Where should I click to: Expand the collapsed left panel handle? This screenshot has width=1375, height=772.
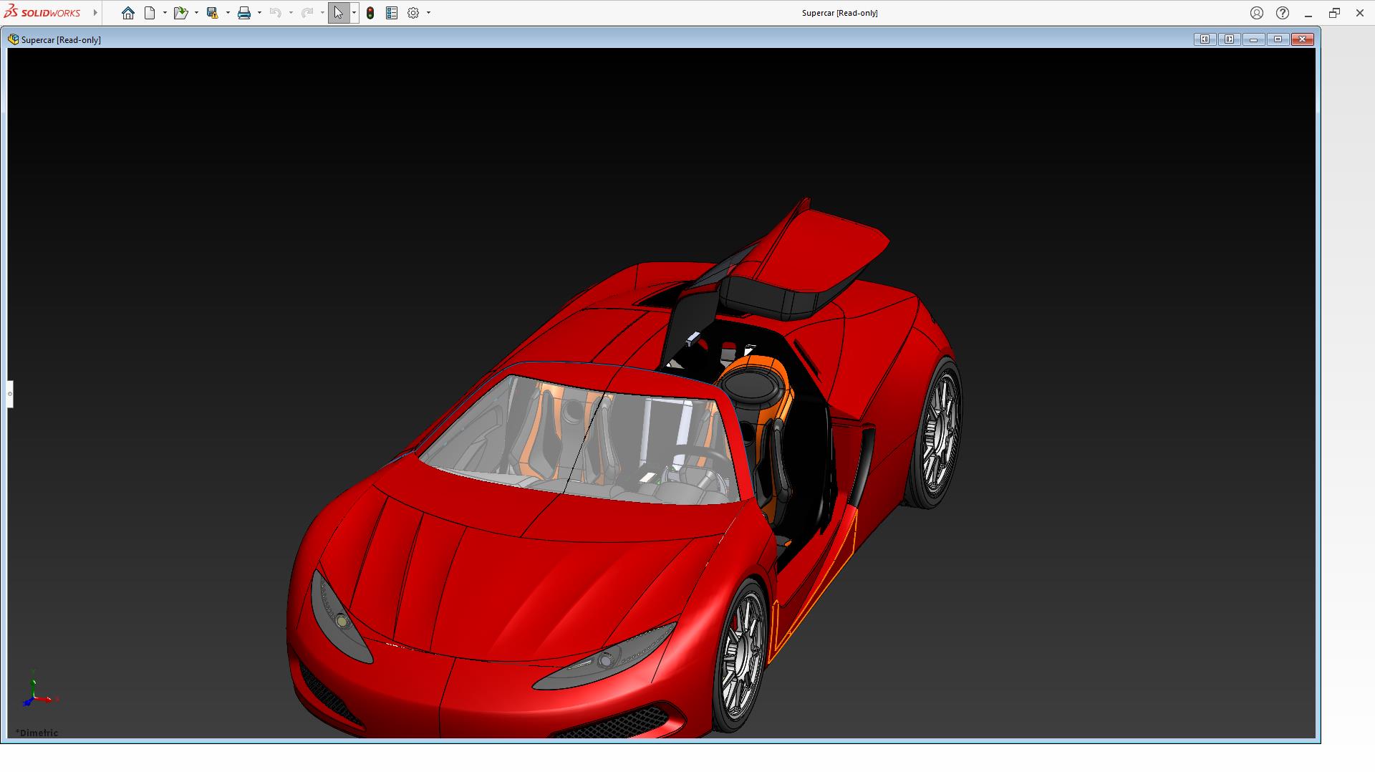pyautogui.click(x=10, y=394)
